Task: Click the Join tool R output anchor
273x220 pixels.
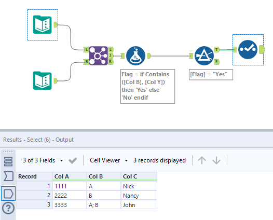Action: tap(111, 62)
